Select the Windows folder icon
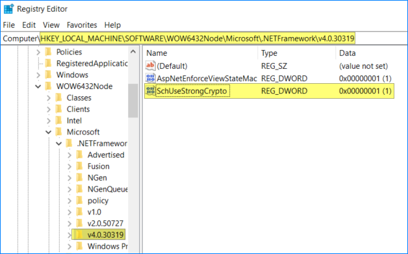 tap(48, 75)
